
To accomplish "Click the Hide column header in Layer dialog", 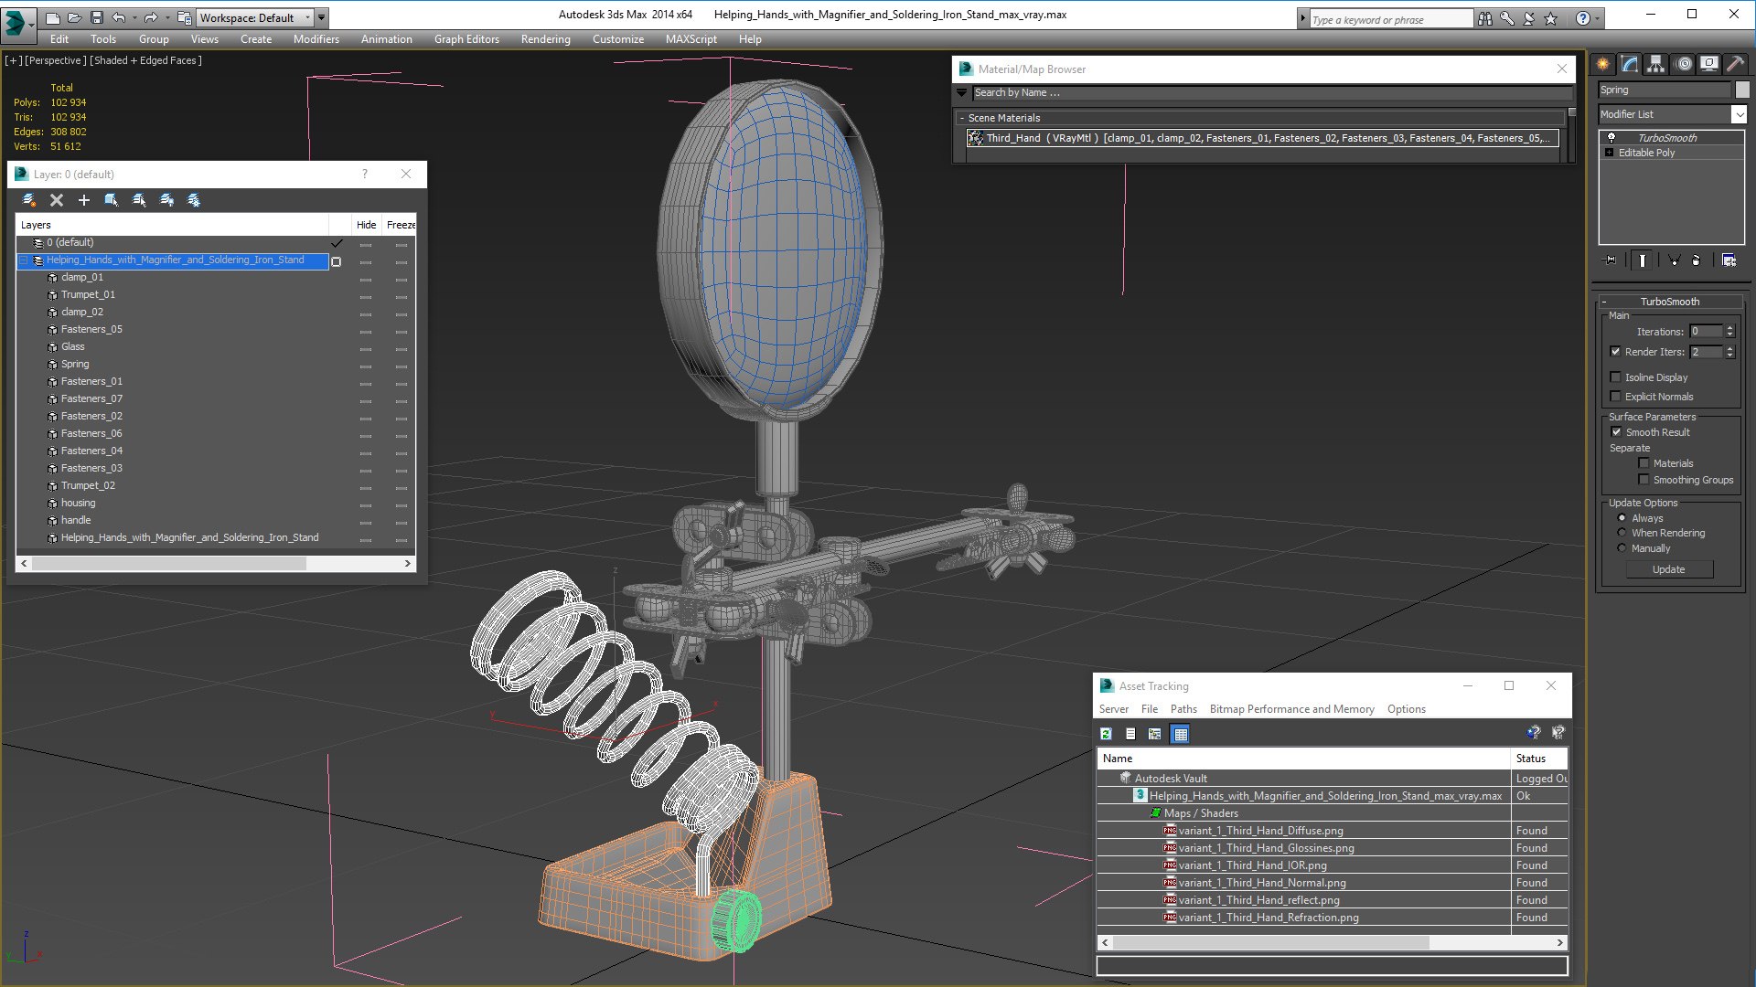I will [x=366, y=225].
